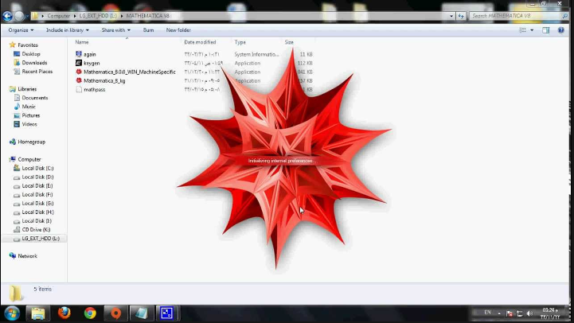The width and height of the screenshot is (574, 323).
Task: Sort by the Name column header
Action: point(82,42)
